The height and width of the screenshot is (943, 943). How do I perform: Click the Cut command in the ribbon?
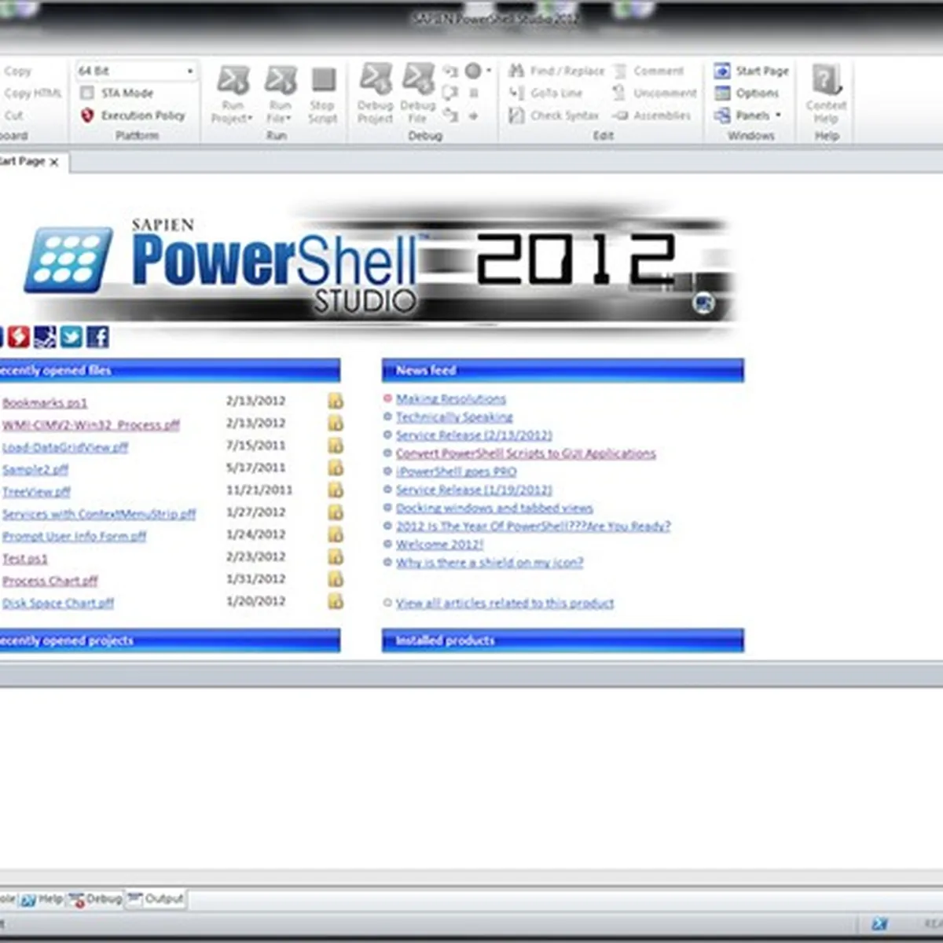pos(13,116)
